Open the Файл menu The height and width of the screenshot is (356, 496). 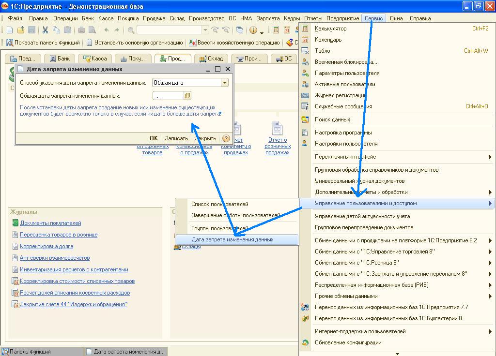(15, 18)
